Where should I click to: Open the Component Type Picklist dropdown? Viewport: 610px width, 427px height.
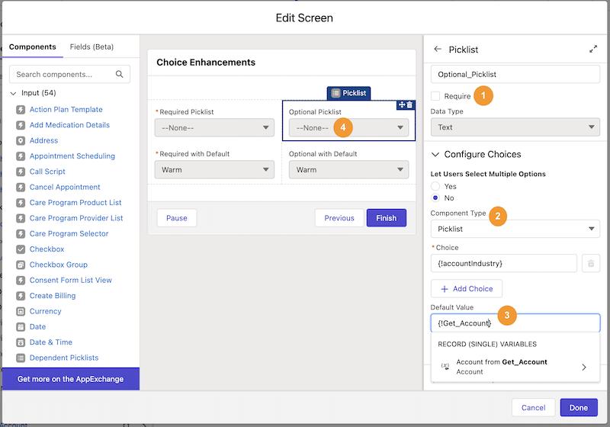click(x=515, y=229)
